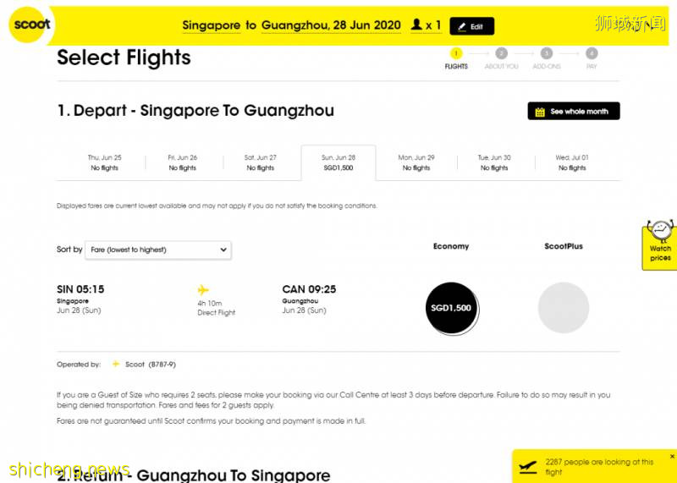This screenshot has width=677, height=483.
Task: Click step 1 Flights progress indicator
Action: coord(456,53)
